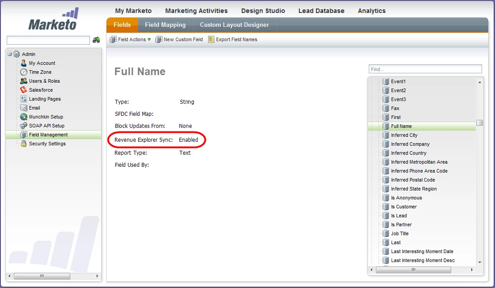Click the SOAP API Setup gears icon
495x288 pixels.
click(x=24, y=126)
